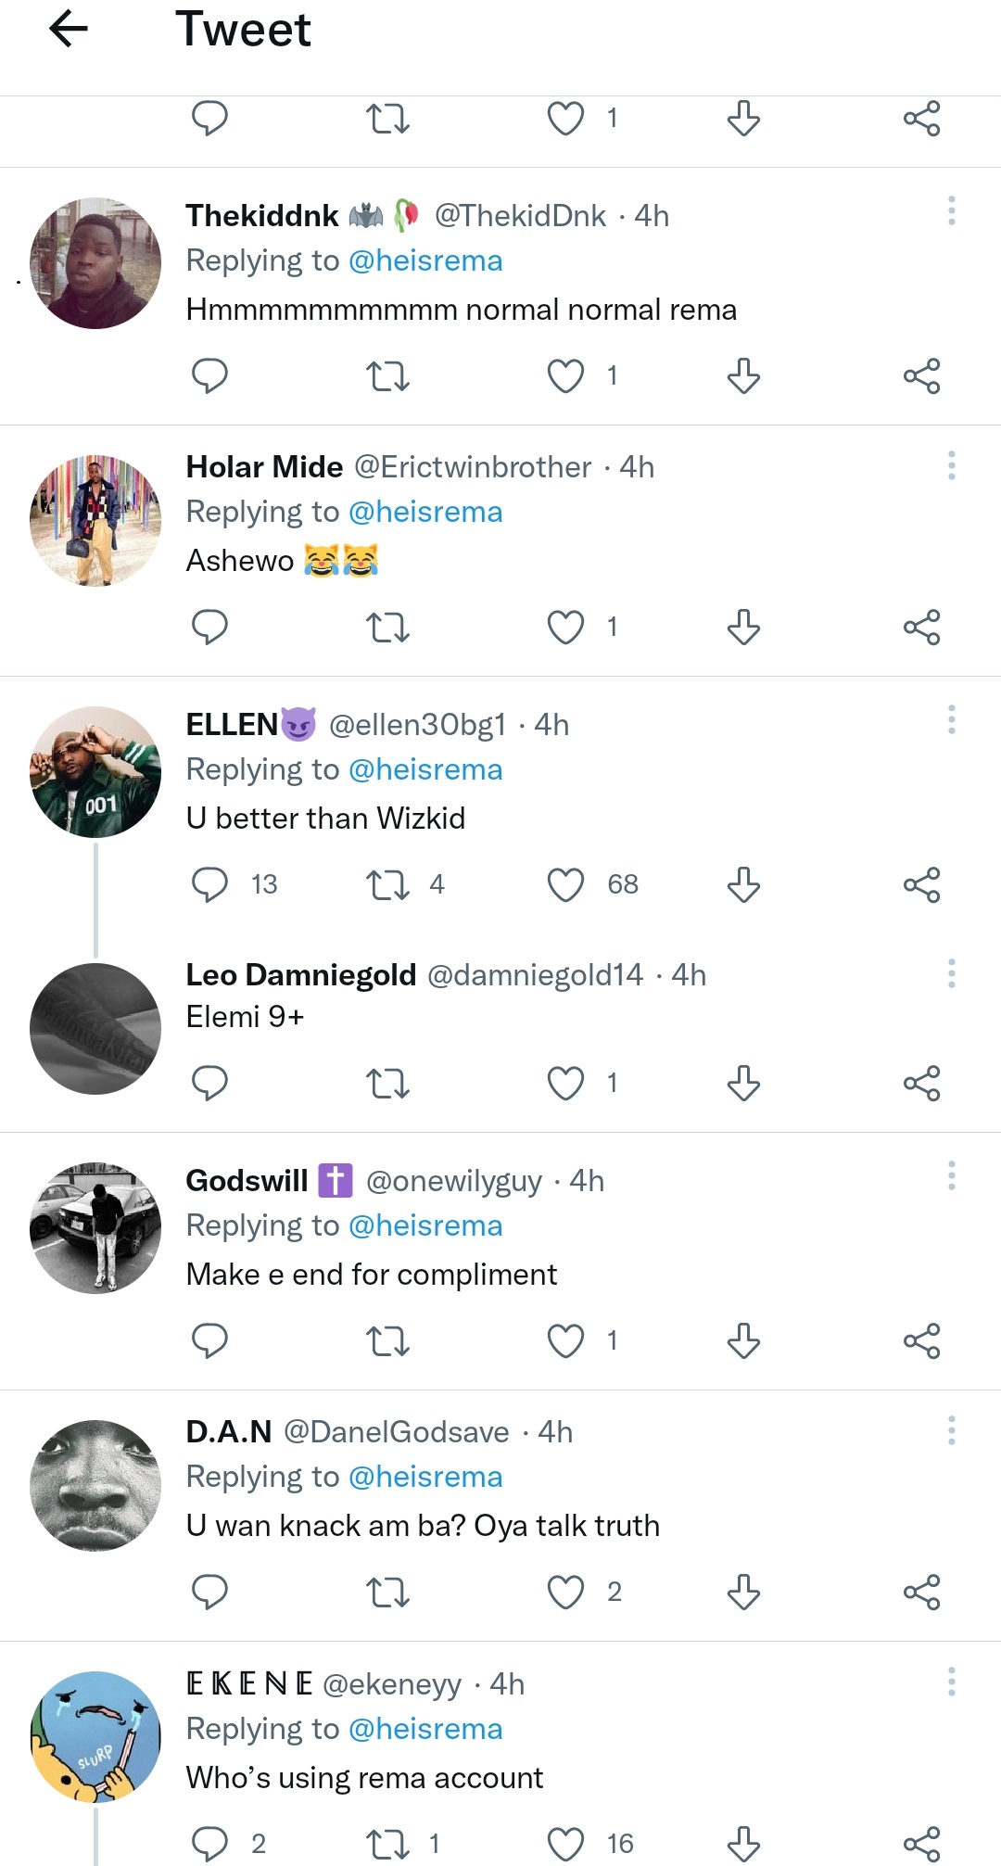
Task: Like ELLEN's tweet with 68 likes
Action: tap(565, 884)
